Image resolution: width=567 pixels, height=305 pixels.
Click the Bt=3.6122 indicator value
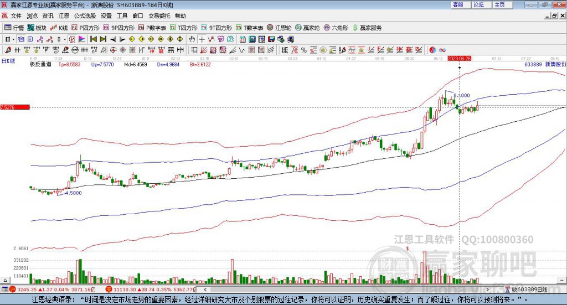pos(200,65)
